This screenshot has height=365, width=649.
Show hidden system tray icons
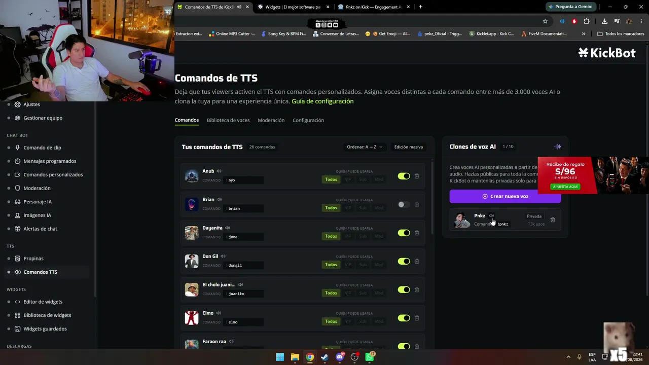(x=568, y=357)
